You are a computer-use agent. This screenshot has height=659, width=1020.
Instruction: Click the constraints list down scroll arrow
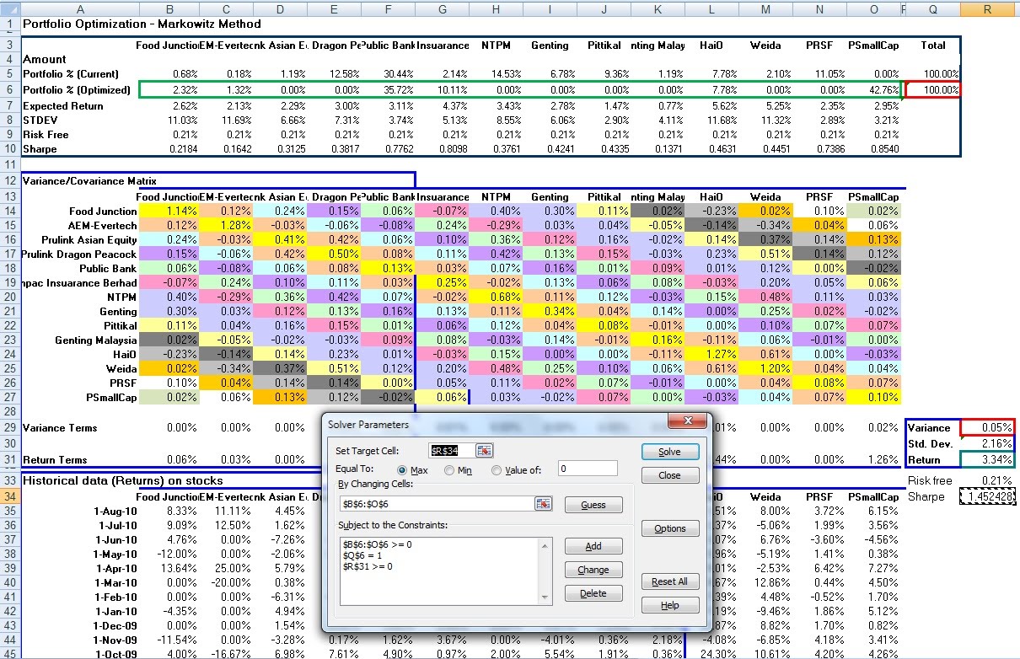pos(544,597)
